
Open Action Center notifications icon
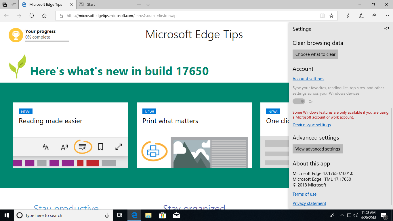tap(384, 215)
